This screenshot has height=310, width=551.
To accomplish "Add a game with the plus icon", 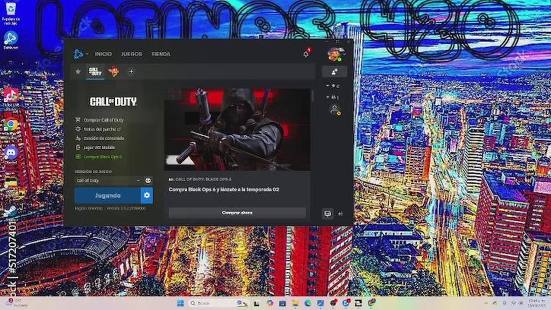I will click(131, 71).
